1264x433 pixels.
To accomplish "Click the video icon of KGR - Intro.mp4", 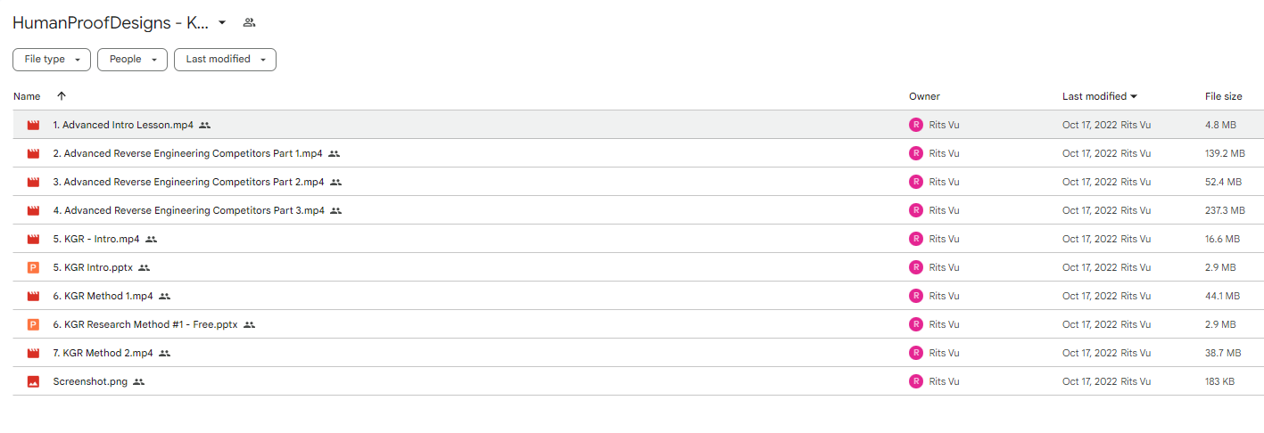I will pyautogui.click(x=33, y=239).
